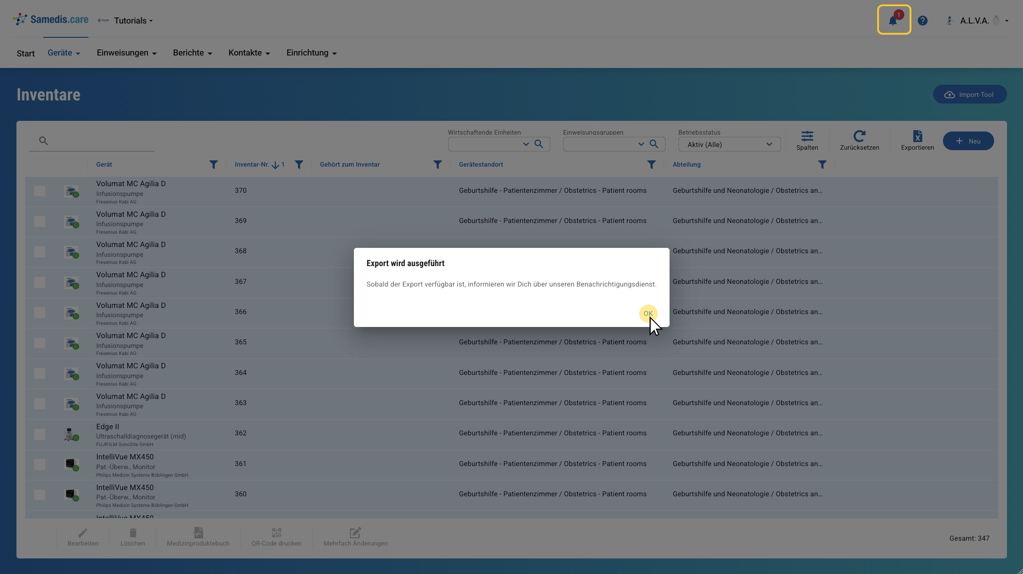Open the Einweisungen menu
This screenshot has width=1023, height=574.
(x=127, y=53)
